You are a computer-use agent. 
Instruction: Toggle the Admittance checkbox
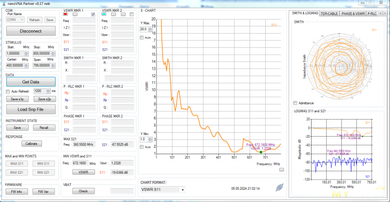(294, 103)
